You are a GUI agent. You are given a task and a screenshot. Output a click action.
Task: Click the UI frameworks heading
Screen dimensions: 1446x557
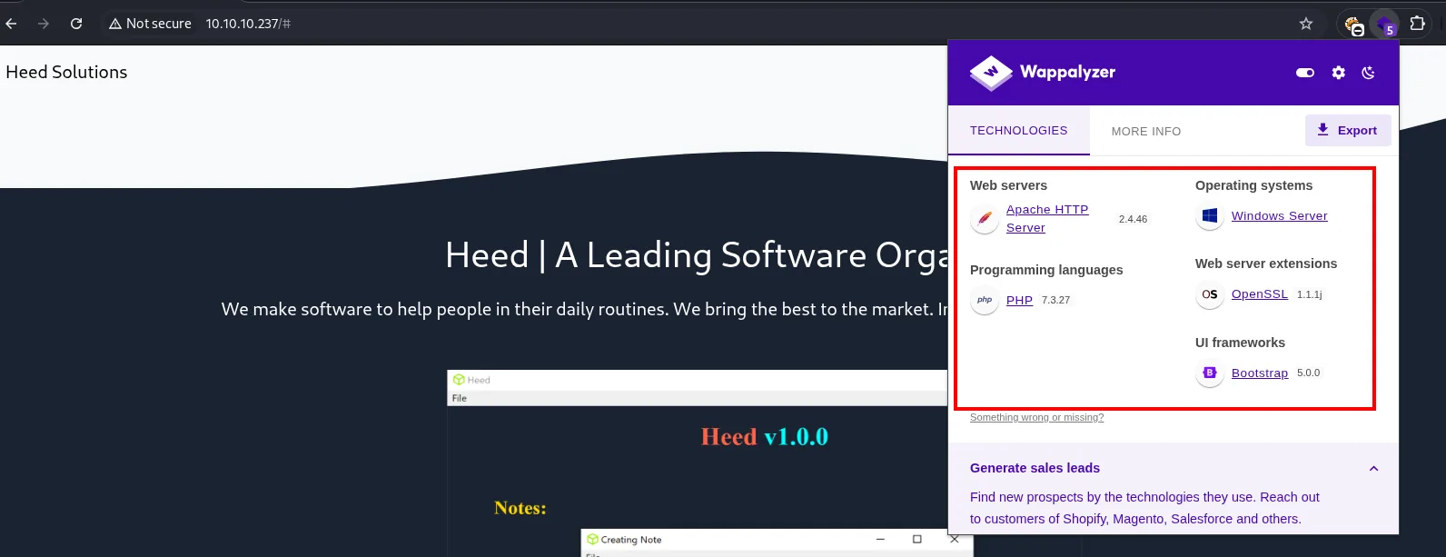1240,343
